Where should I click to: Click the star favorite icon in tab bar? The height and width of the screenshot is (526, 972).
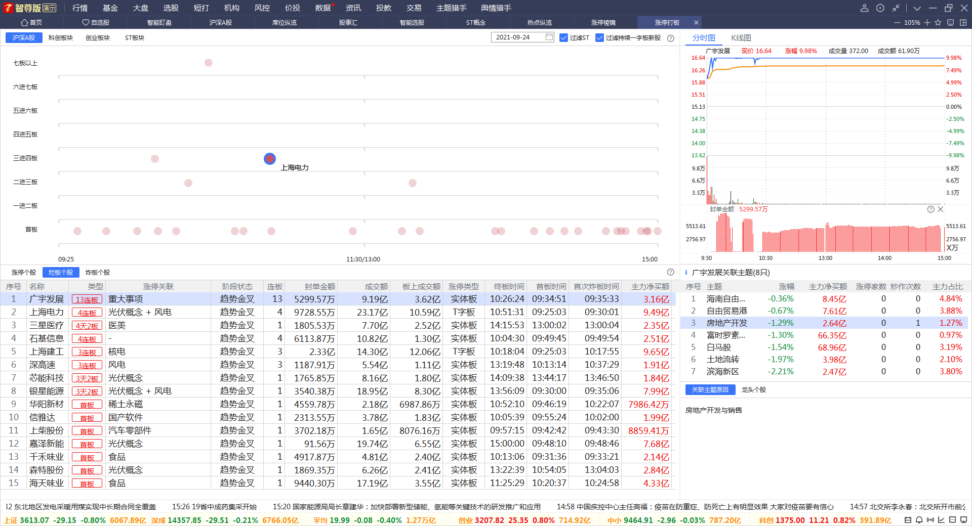click(x=938, y=23)
